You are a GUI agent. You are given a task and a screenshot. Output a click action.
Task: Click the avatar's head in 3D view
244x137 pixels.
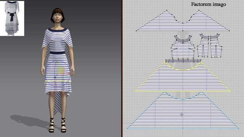point(57,16)
